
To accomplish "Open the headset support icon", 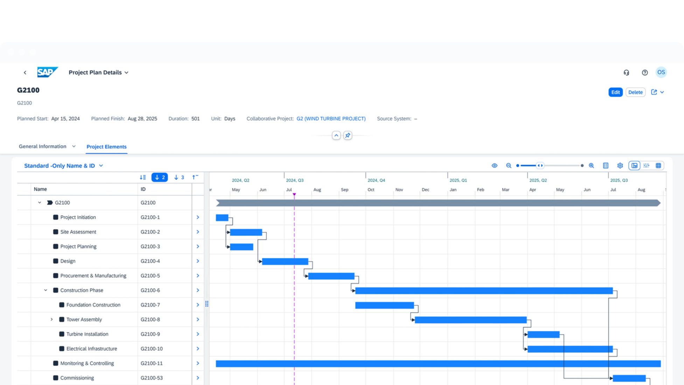I will (626, 72).
